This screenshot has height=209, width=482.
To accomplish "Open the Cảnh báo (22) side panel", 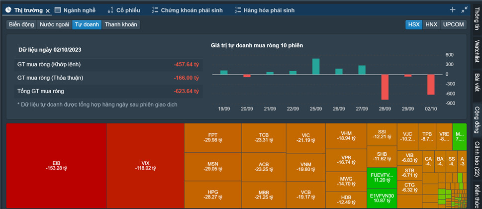I will click(x=477, y=158).
